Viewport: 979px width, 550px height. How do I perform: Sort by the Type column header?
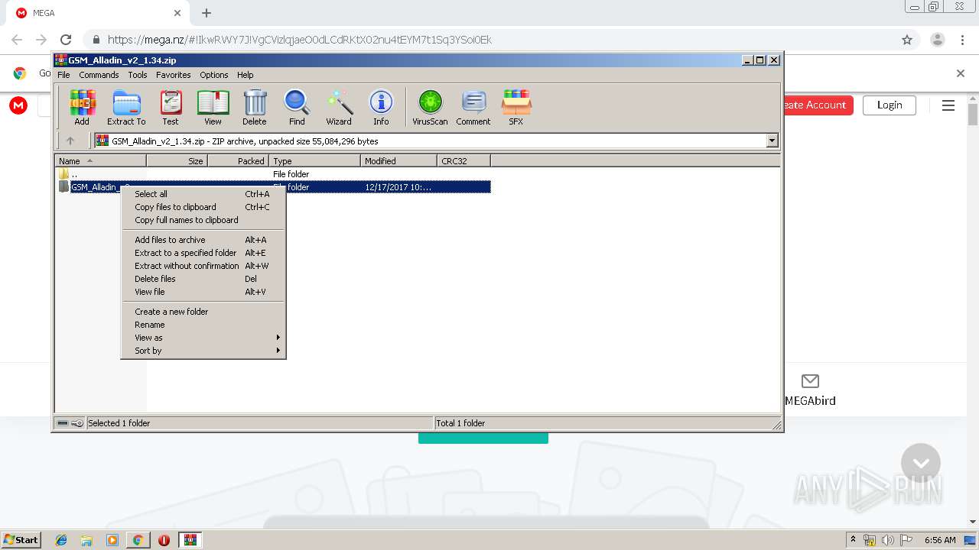tap(314, 161)
